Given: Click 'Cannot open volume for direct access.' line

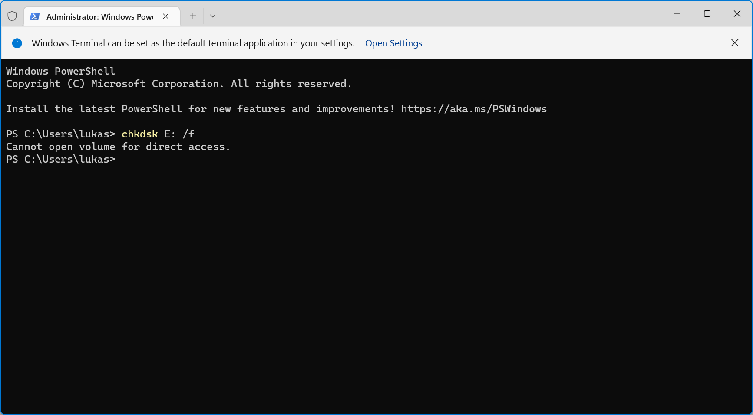Looking at the screenshot, I should (x=118, y=147).
